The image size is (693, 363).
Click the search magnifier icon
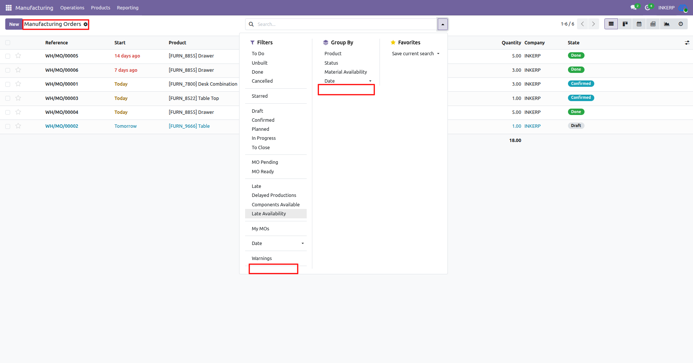click(251, 24)
